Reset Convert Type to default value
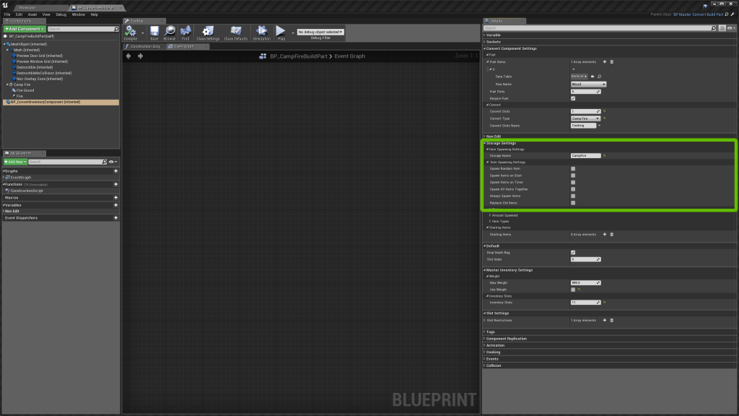Screen dimensions: 739x416 point(604,118)
